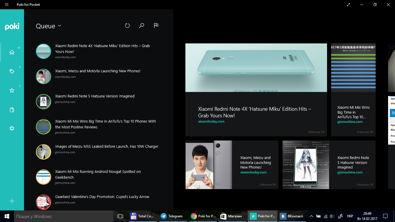Open 'Hatsune Miku' Edition Hits list item

[x=98, y=51]
